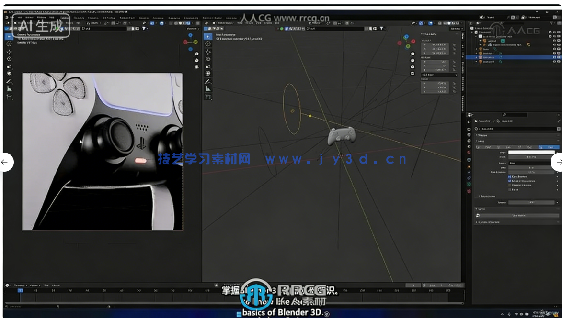The width and height of the screenshot is (562, 318).
Task: Select the Move tool in the viewport toolbar
Action: click(9, 52)
